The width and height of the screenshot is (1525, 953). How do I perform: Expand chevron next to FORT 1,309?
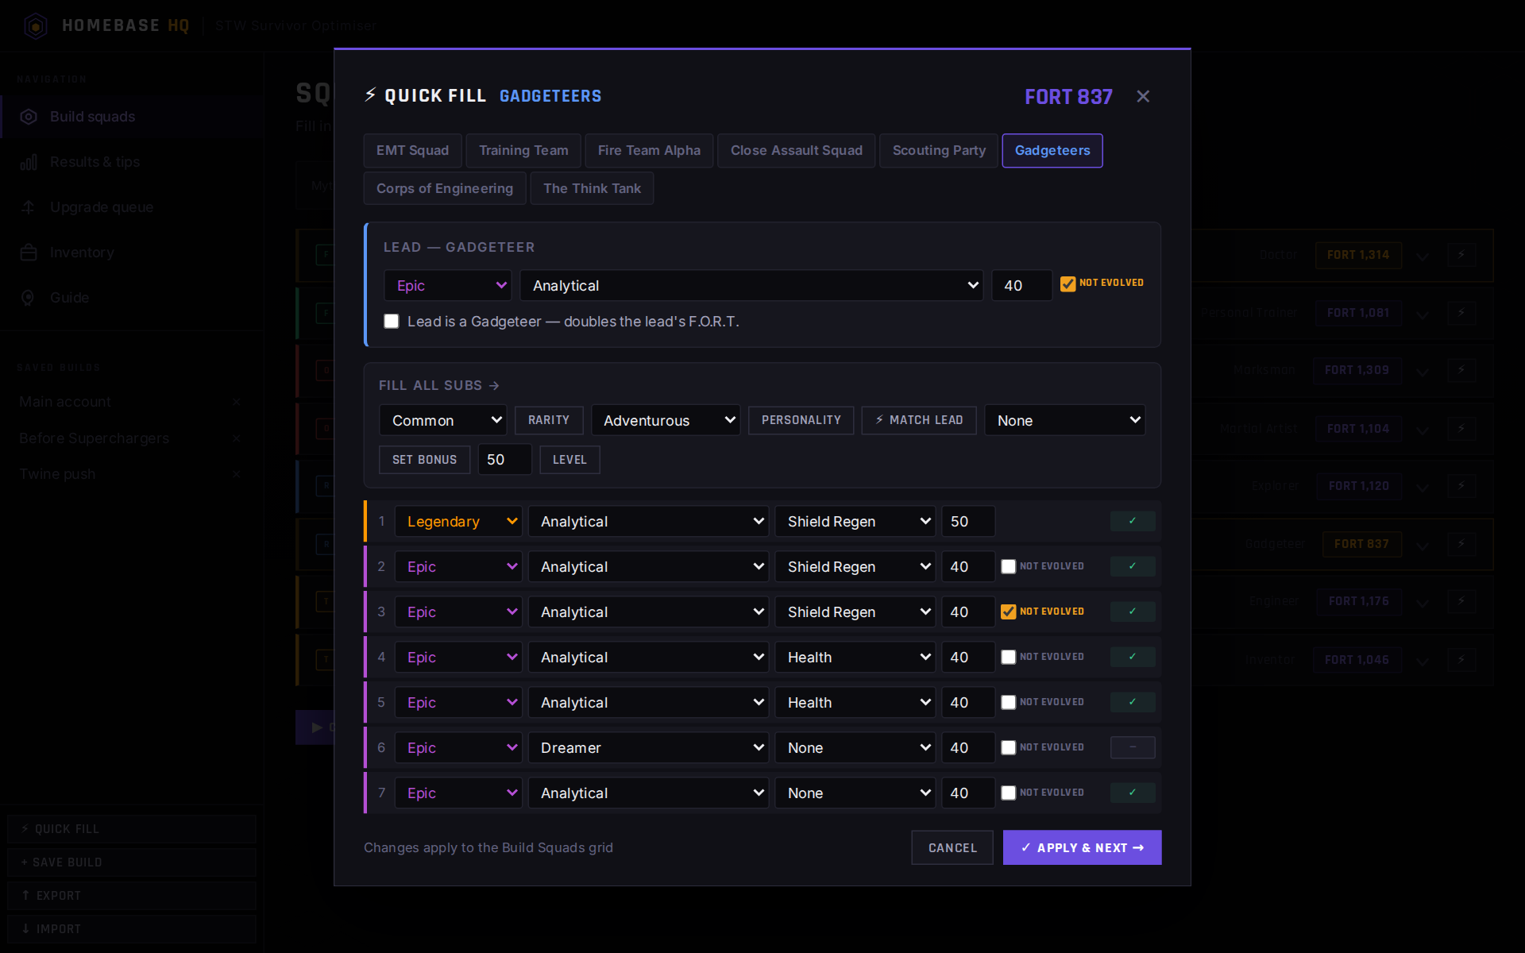(1423, 371)
